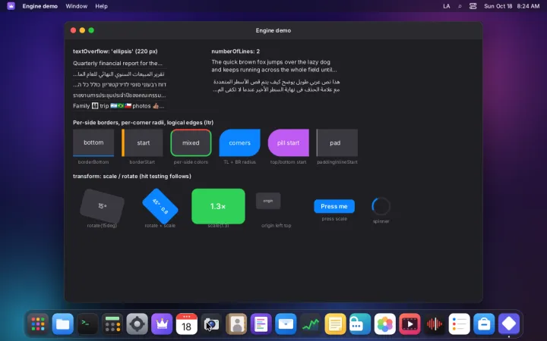Image resolution: width=547 pixels, height=341 pixels.
Task: Click the 'TL + BR radius' caption
Action: [x=239, y=162]
